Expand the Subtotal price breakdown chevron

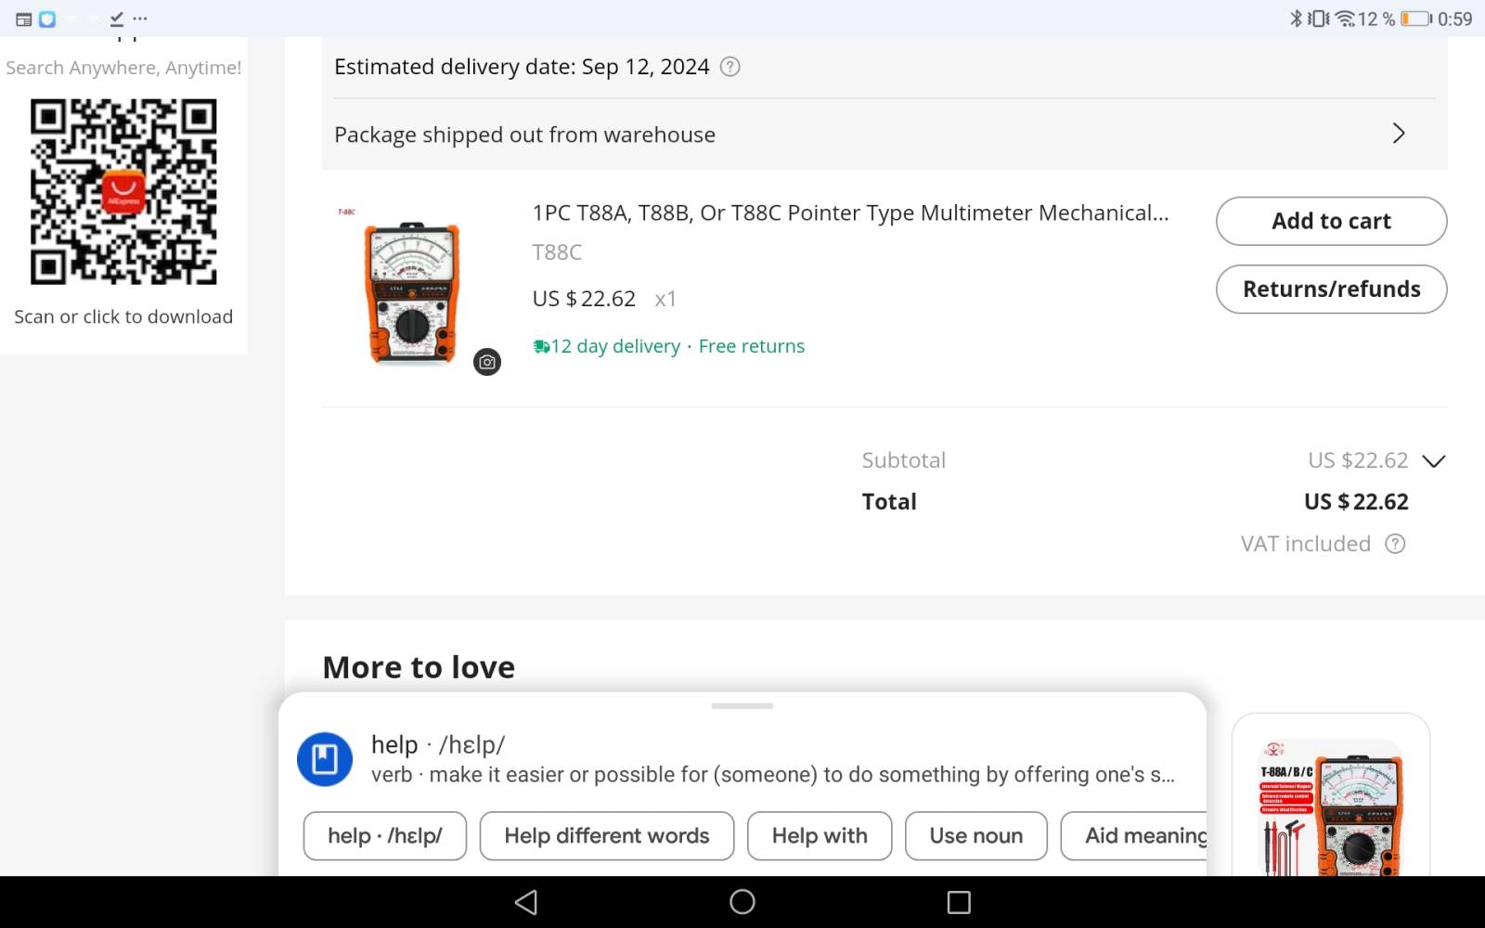point(1434,461)
